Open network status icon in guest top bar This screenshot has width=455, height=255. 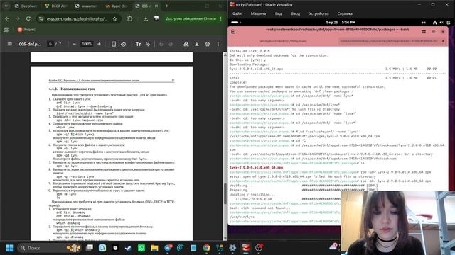click(434, 22)
